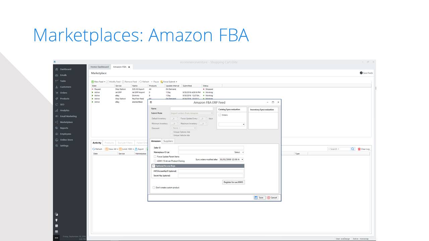Open the Dashboard sidebar icon
429x241 pixels.
tap(57, 69)
